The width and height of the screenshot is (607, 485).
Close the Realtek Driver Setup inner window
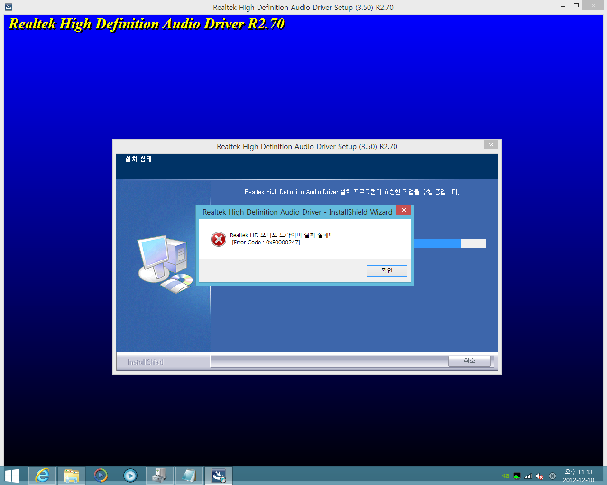coord(491,145)
